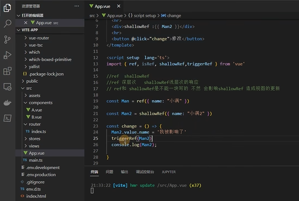Click the Vue icon on App.vue tab
Viewport: 299px width, 201px height.
click(x=91, y=6)
